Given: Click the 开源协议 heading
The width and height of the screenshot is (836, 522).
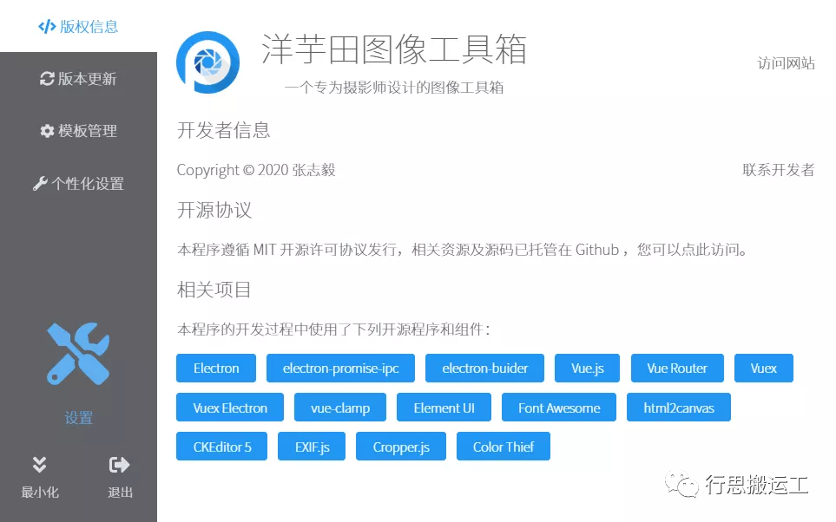Looking at the screenshot, I should 214,210.
